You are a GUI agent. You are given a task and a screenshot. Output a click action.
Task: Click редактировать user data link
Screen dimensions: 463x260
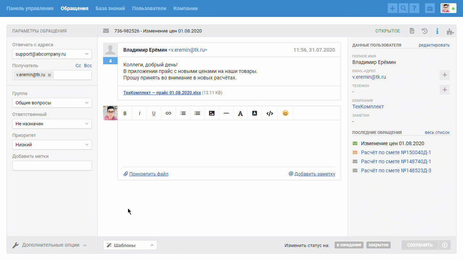coord(434,45)
